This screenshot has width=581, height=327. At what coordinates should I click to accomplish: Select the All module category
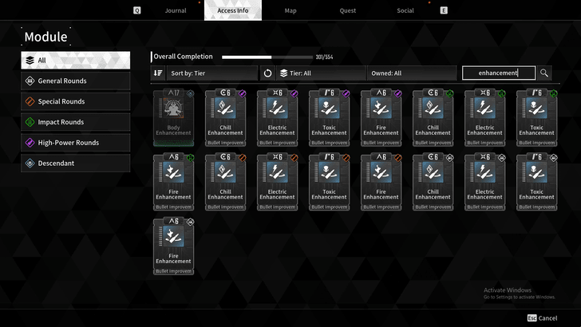(x=76, y=60)
